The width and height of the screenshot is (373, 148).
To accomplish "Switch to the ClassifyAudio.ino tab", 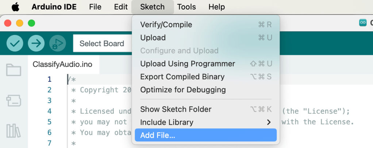I will pyautogui.click(x=62, y=65).
